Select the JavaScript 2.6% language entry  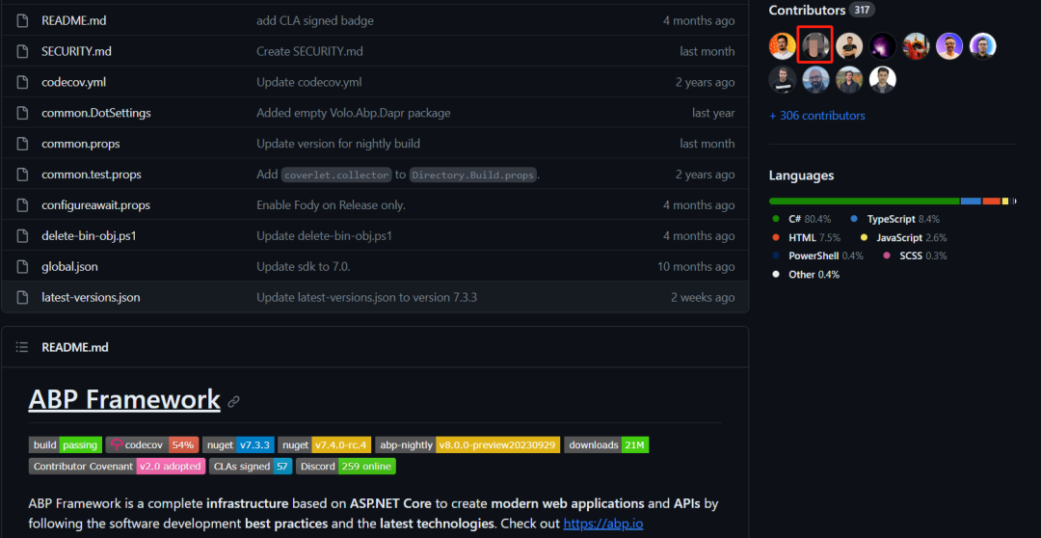click(903, 237)
